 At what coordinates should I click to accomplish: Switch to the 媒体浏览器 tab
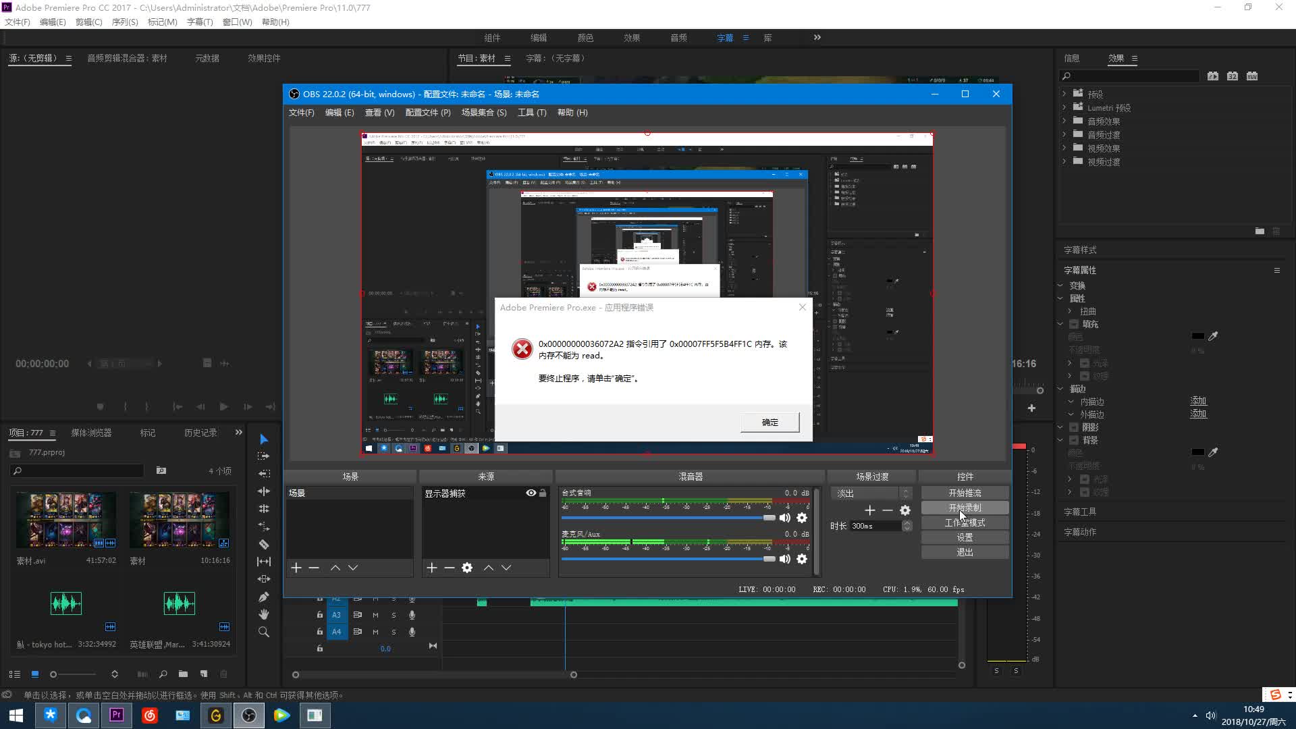point(91,433)
